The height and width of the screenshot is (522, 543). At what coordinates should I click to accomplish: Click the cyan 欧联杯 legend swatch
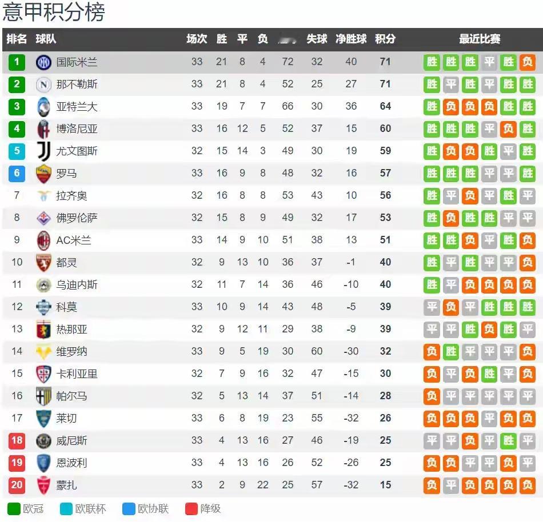[66, 509]
